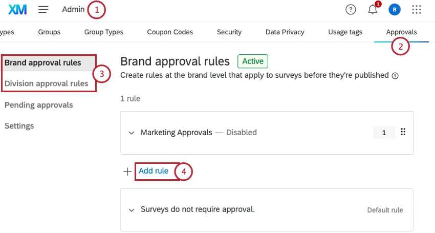Open the Coupon Codes tab
This screenshot has width=435, height=233.
tap(170, 32)
